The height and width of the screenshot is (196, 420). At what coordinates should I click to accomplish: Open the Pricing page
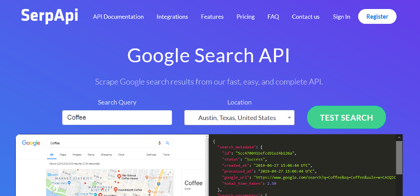coord(246,17)
